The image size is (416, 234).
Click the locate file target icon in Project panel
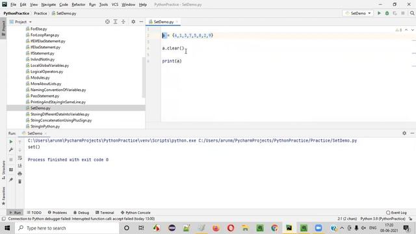(x=107, y=21)
